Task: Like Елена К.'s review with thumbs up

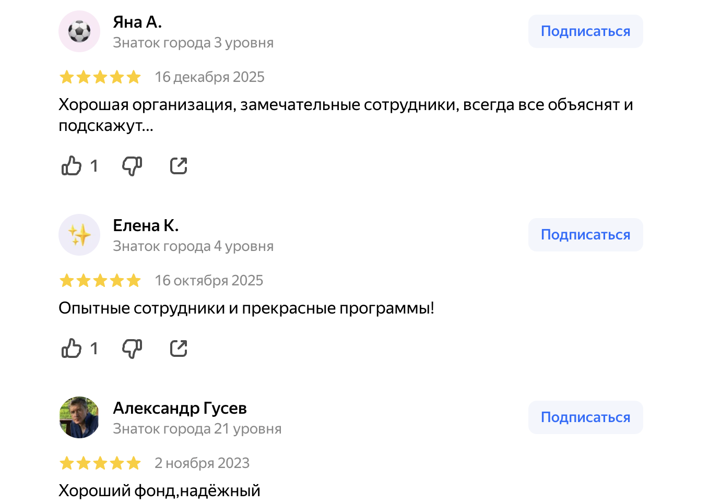Action: point(71,348)
